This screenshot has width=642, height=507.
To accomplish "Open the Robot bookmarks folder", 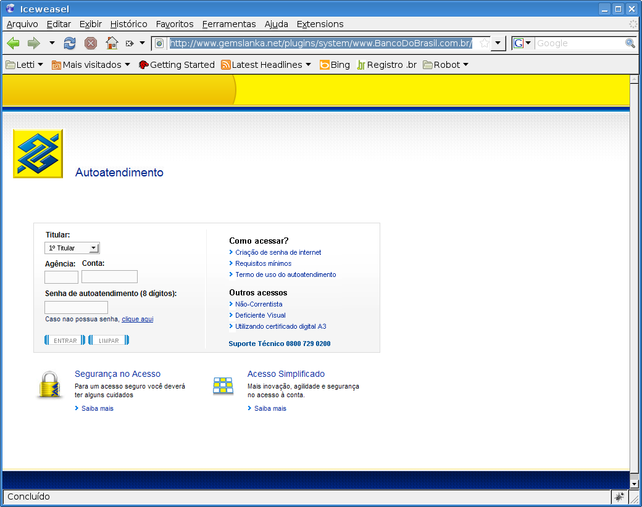I will [x=446, y=65].
